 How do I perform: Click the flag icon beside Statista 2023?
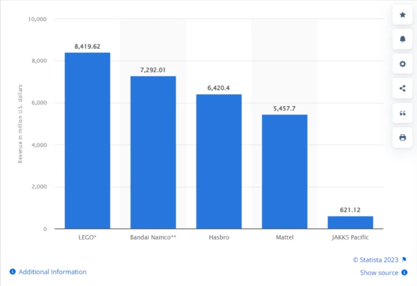click(405, 259)
